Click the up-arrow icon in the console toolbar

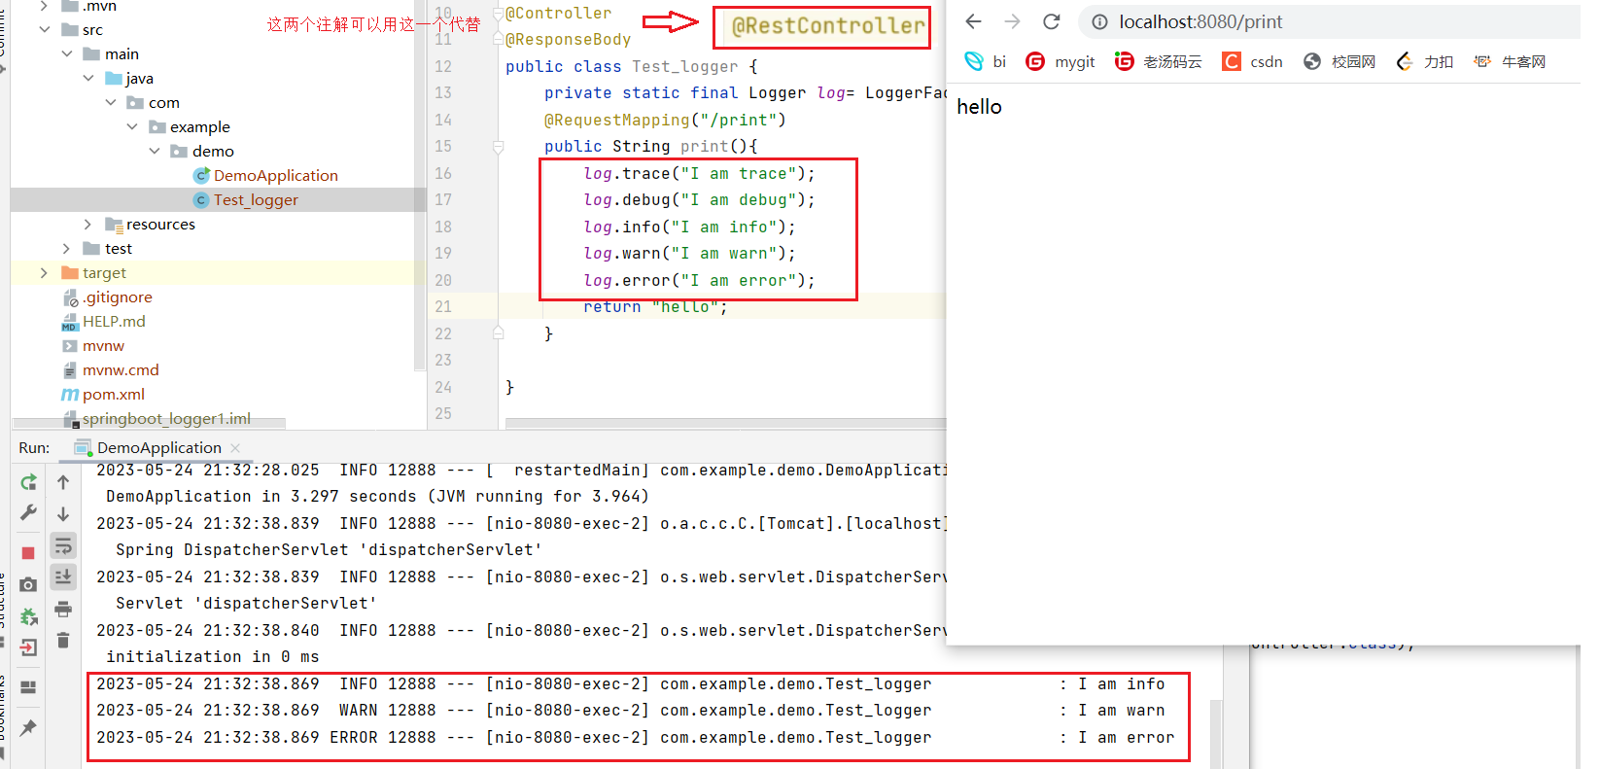click(x=63, y=482)
